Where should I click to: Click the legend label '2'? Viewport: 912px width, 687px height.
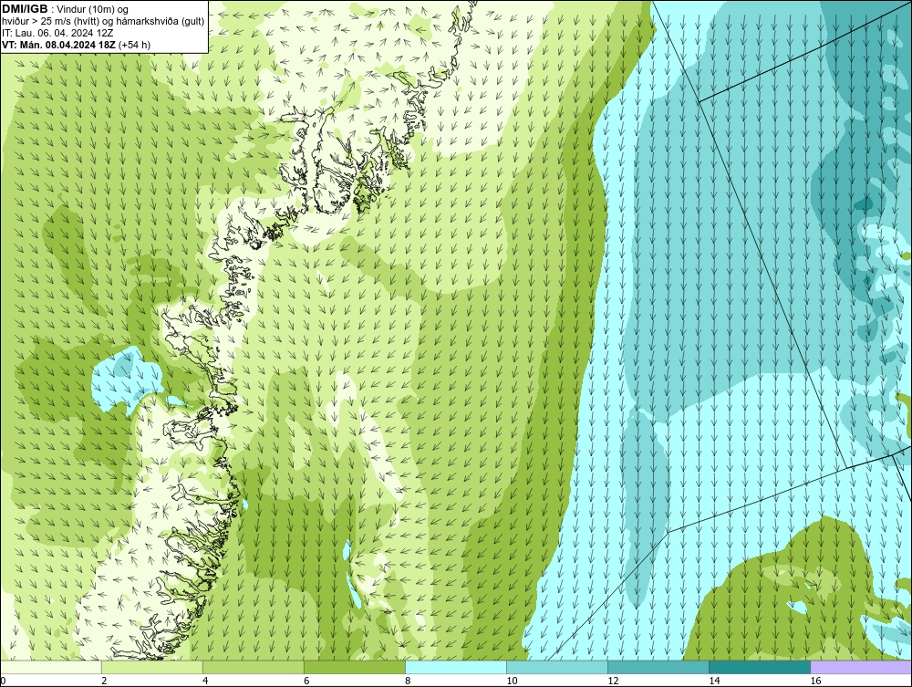[x=104, y=682]
